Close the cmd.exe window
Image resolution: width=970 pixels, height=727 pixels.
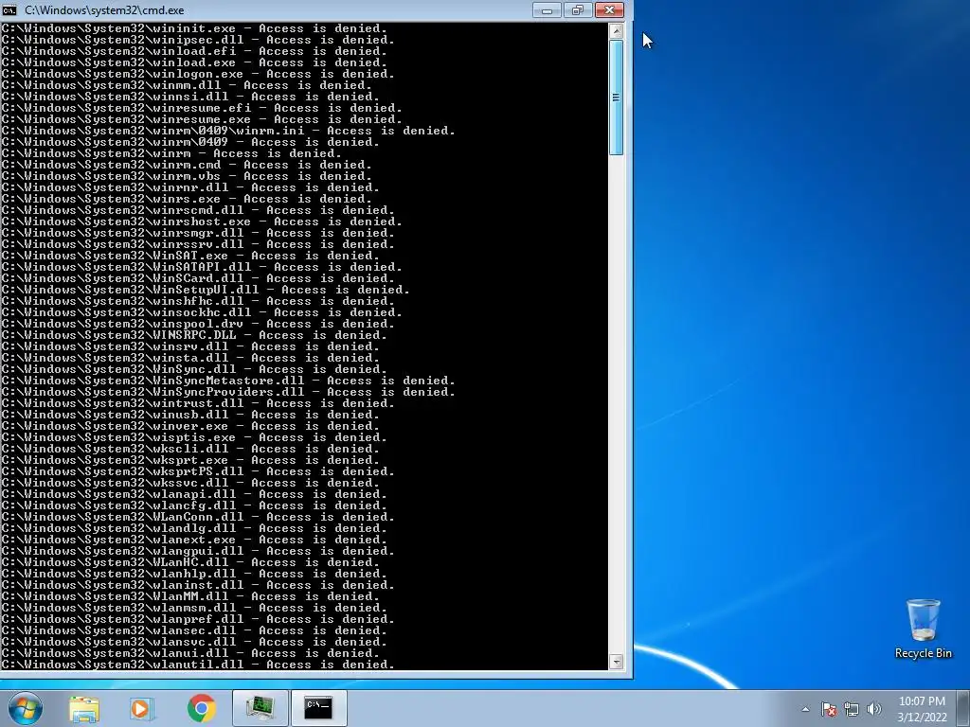(x=609, y=9)
